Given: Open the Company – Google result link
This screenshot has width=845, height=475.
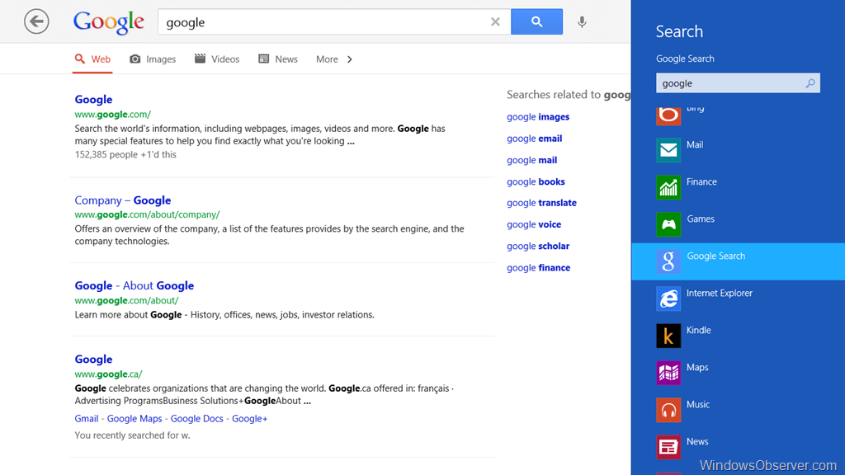Looking at the screenshot, I should click(123, 200).
